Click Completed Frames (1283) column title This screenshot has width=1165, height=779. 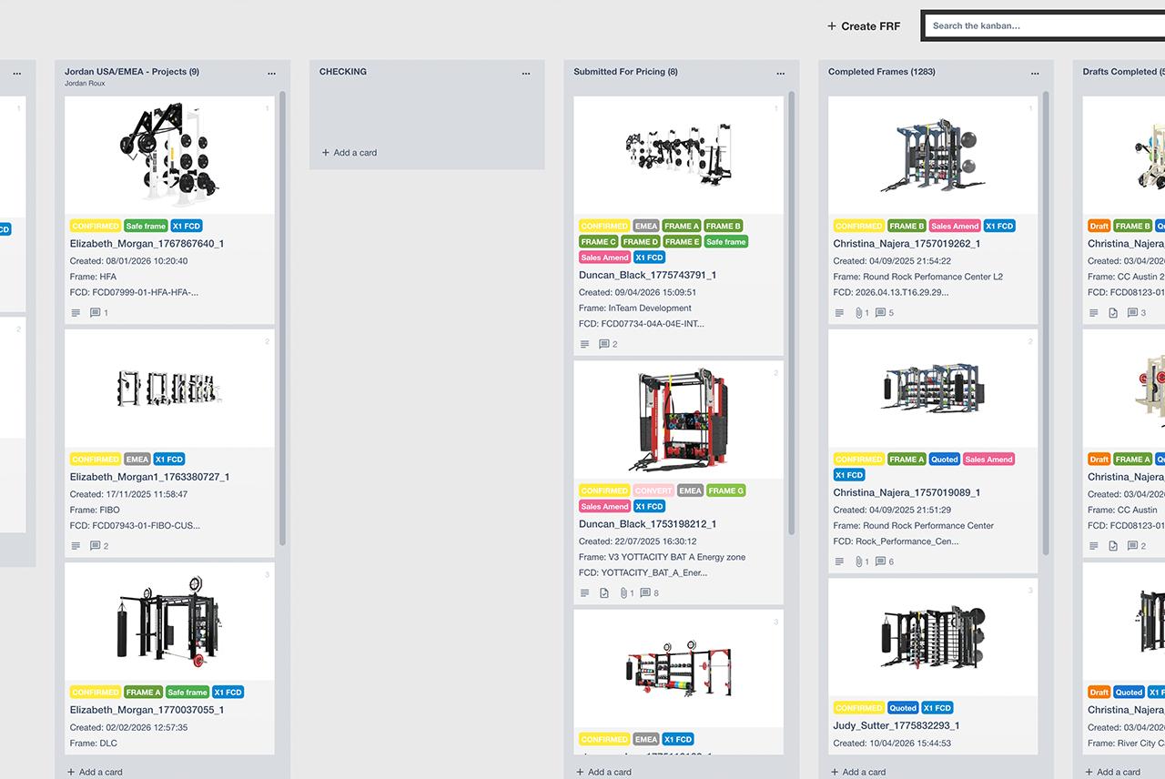(882, 72)
